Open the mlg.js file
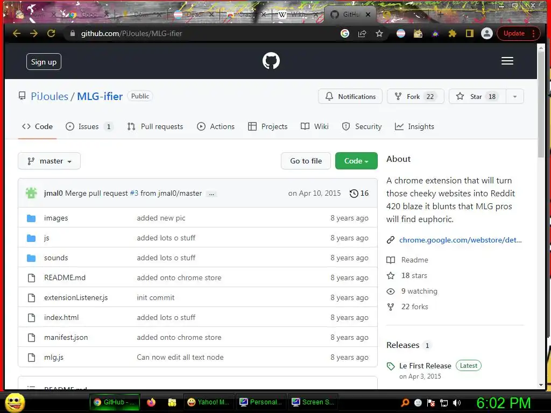551x413 pixels. [x=54, y=358]
